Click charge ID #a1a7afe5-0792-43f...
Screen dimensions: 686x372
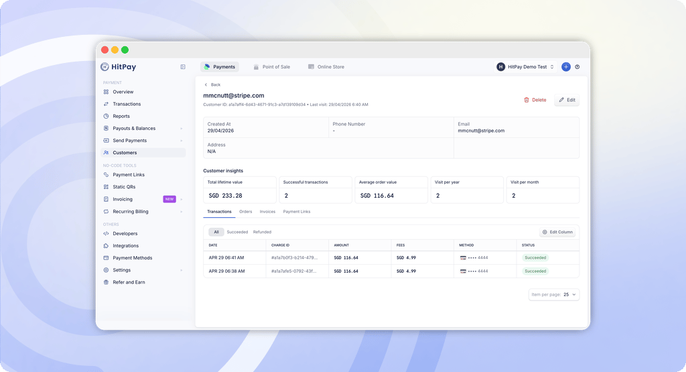[293, 271]
